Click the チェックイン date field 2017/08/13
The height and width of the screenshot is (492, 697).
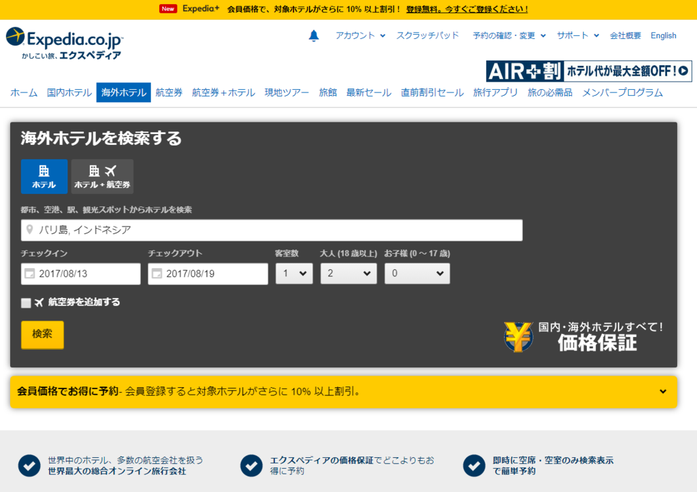pos(81,274)
